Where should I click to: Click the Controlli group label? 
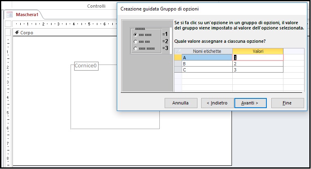tap(97, 6)
